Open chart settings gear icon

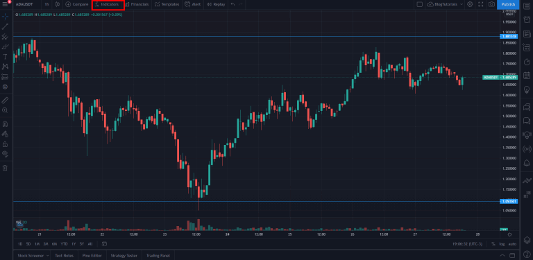(470, 4)
